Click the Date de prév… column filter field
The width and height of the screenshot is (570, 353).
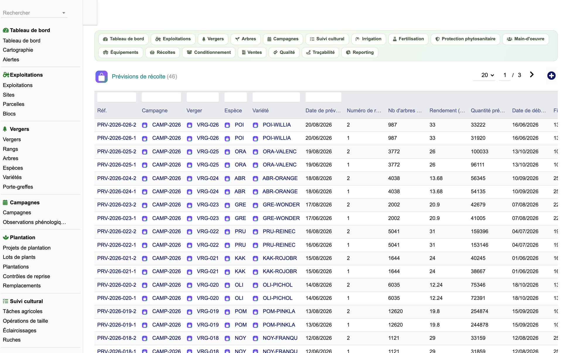click(323, 97)
